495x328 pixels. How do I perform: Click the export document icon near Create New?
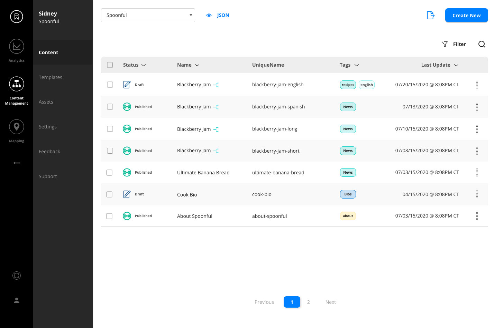click(x=430, y=15)
